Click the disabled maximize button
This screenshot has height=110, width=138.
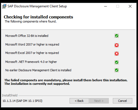(118, 6)
